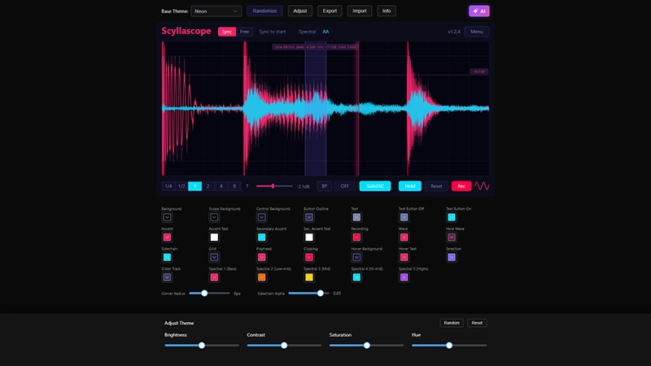Click the Randomize button
This screenshot has height=366, width=651.
tap(264, 11)
